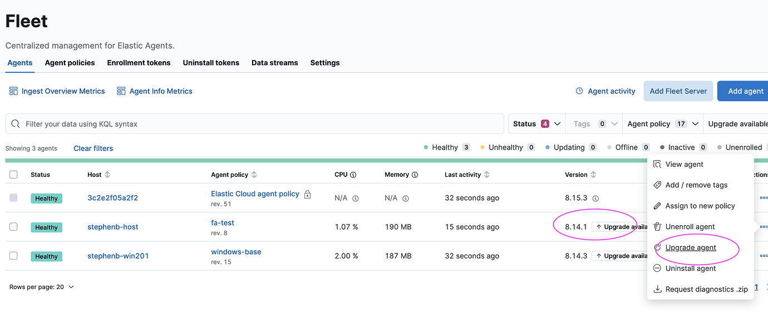Check the select-all agents checkbox
Screen dimensions: 768x328
coord(13,174)
